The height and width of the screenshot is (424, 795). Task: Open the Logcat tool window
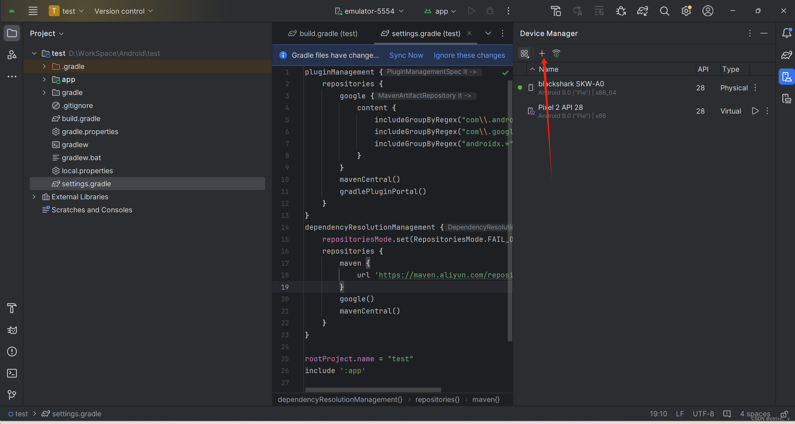click(12, 330)
